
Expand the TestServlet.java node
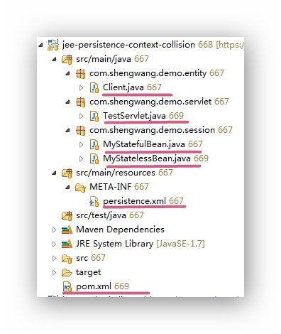[x=81, y=116]
